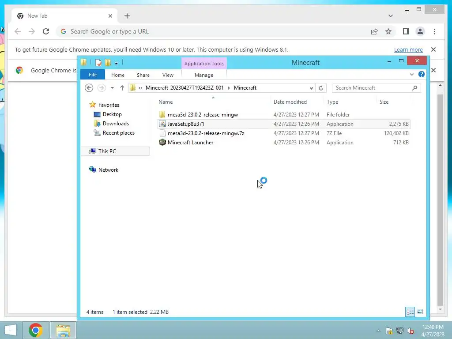The height and width of the screenshot is (339, 452).
Task: Select the mesa3d-23.0.2-release-mingw folder icon
Action: [x=162, y=114]
